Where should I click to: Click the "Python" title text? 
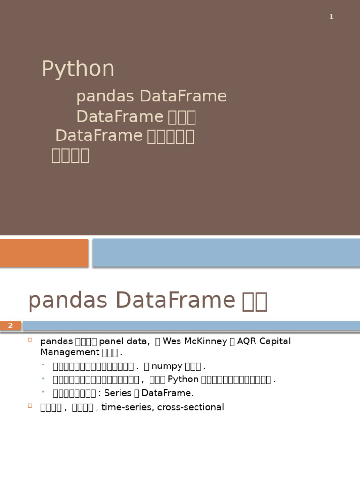tap(78, 70)
